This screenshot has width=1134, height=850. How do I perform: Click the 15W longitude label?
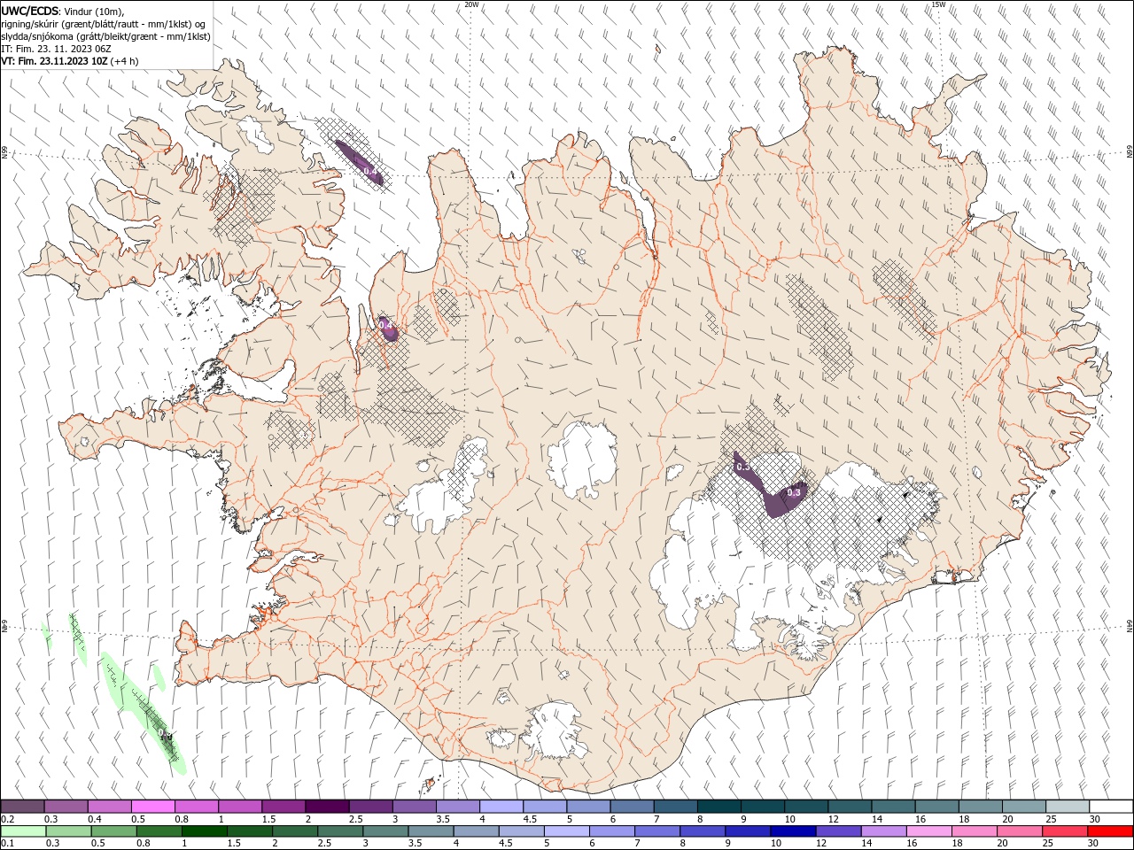[938, 4]
